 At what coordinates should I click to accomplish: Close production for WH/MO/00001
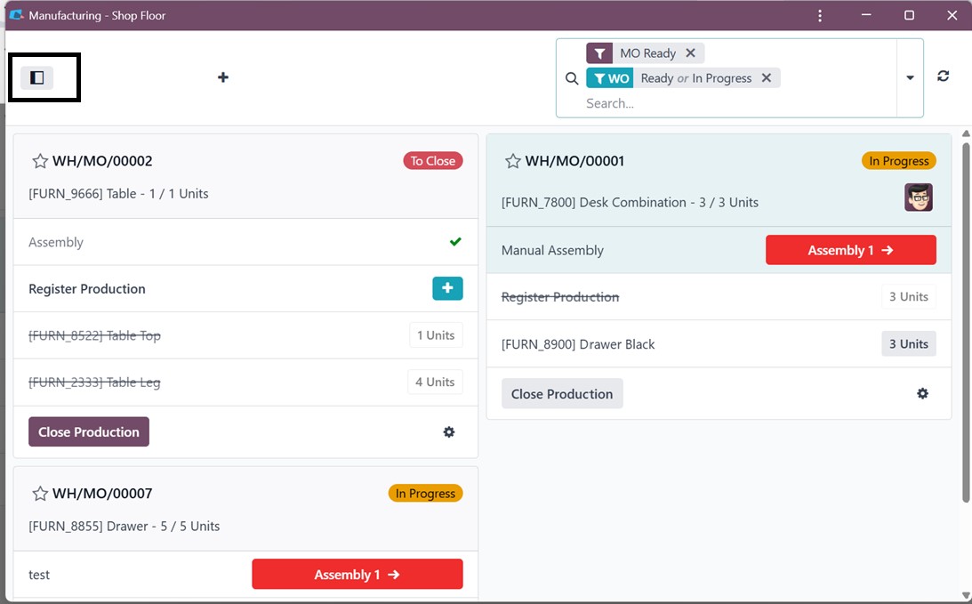coord(562,394)
